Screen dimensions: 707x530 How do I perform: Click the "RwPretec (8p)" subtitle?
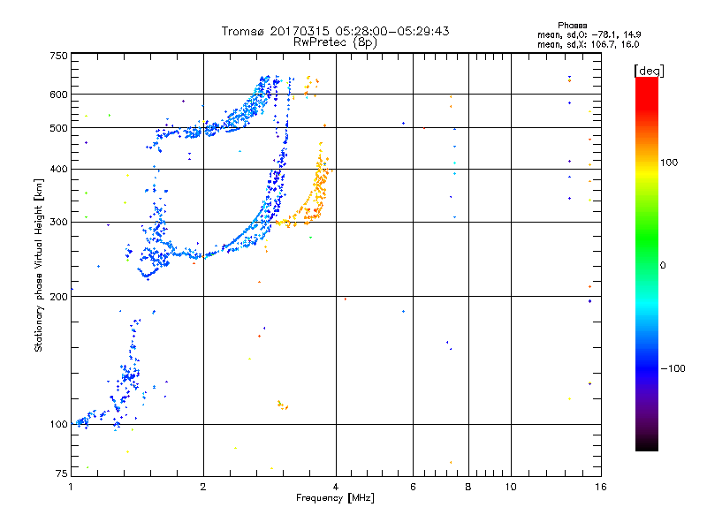335,42
